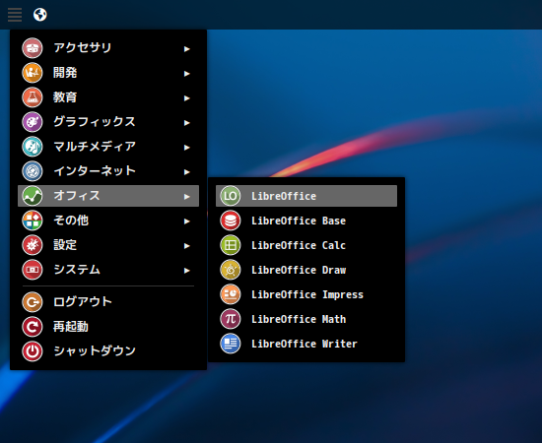Click the シャットダウン power icon

click(x=33, y=351)
